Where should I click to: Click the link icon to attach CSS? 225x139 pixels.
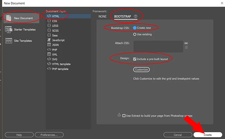point(186,43)
